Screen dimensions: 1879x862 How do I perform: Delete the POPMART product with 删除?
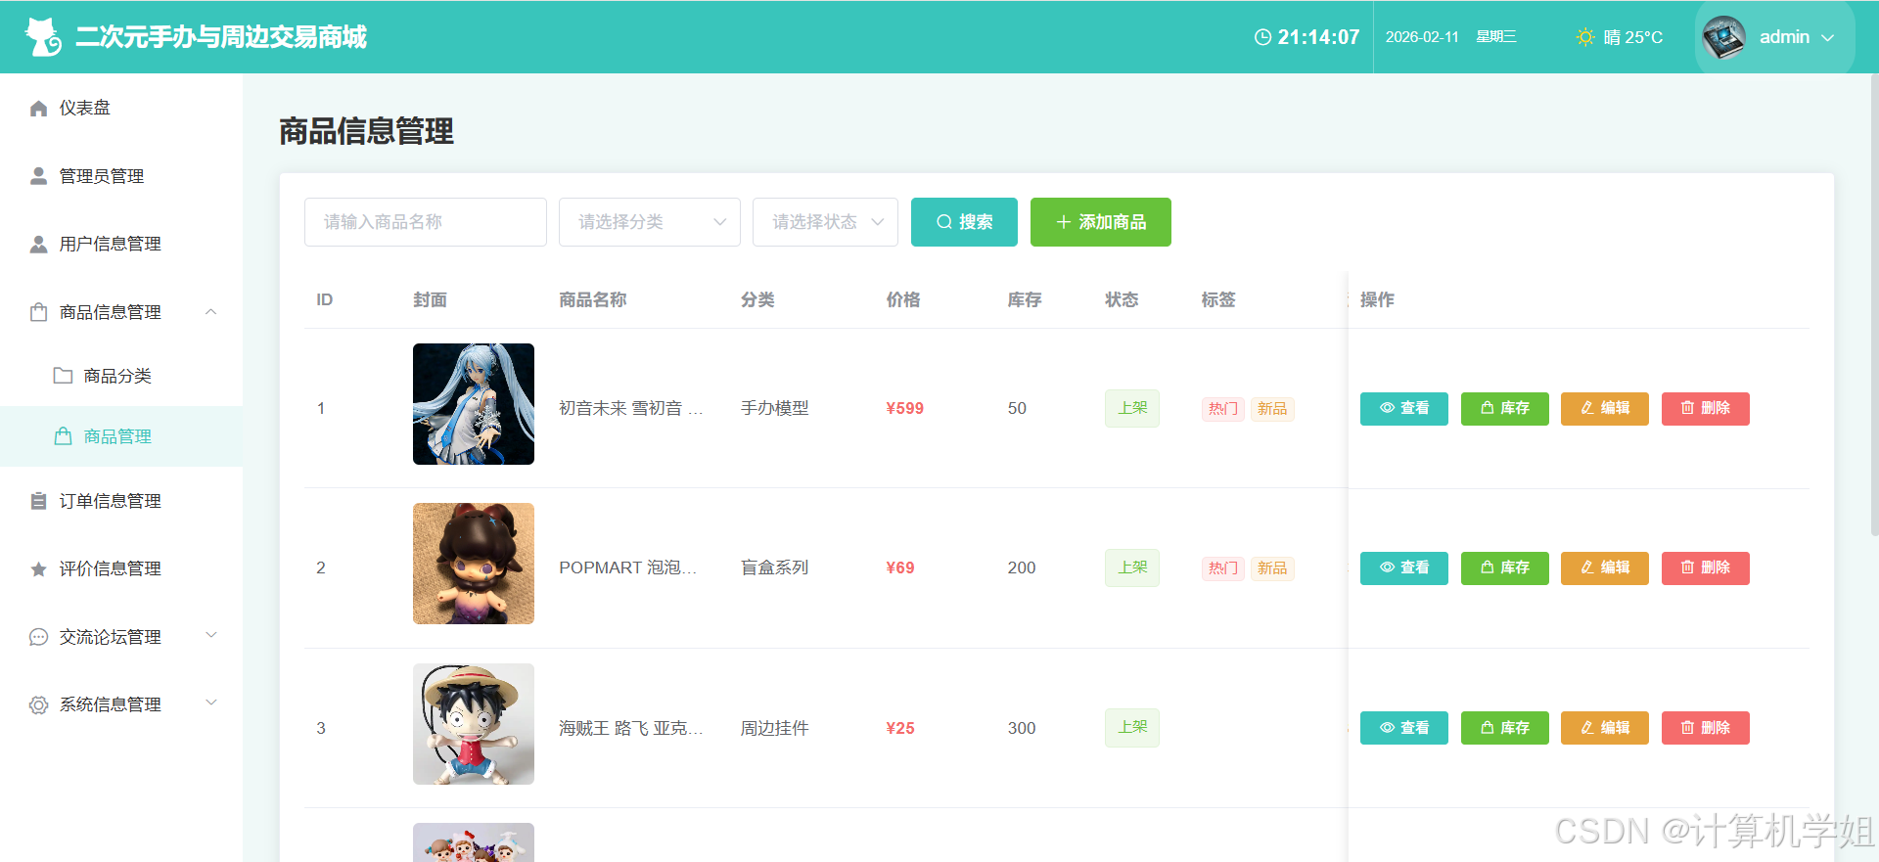pyautogui.click(x=1706, y=567)
